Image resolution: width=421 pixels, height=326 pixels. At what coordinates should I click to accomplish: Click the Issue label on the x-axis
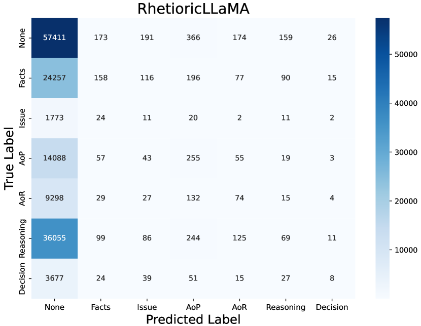147,307
